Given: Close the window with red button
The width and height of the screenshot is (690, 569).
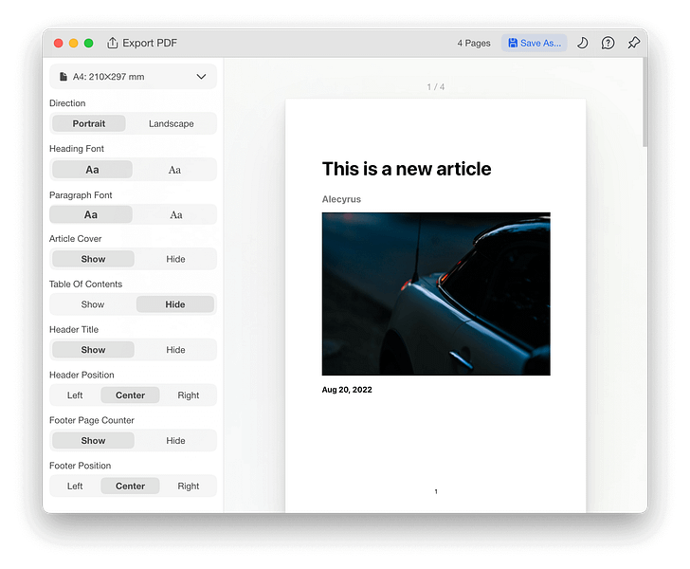Looking at the screenshot, I should [x=58, y=43].
